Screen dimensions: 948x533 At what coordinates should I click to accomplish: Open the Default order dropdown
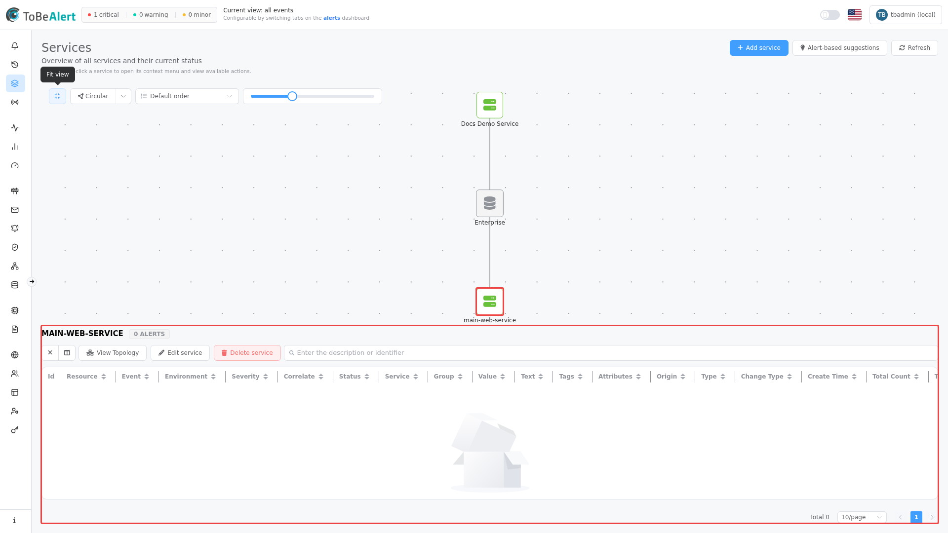click(x=187, y=96)
